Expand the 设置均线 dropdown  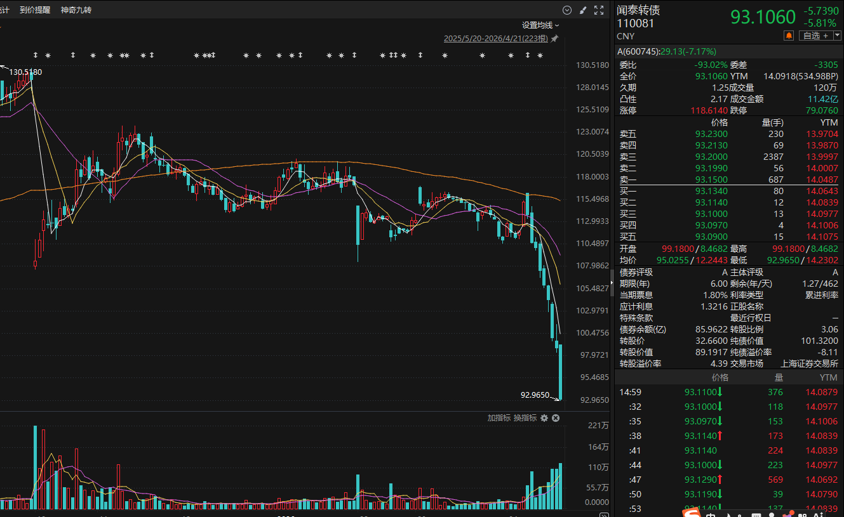[540, 25]
